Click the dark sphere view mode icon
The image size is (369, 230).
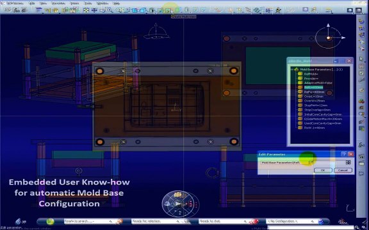(x=350, y=10)
